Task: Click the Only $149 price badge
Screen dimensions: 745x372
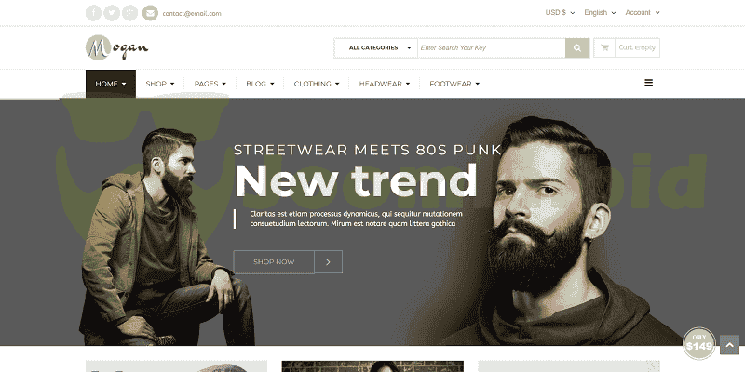Action: point(699,343)
